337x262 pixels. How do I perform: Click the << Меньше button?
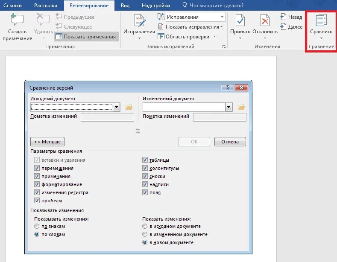coord(47,142)
